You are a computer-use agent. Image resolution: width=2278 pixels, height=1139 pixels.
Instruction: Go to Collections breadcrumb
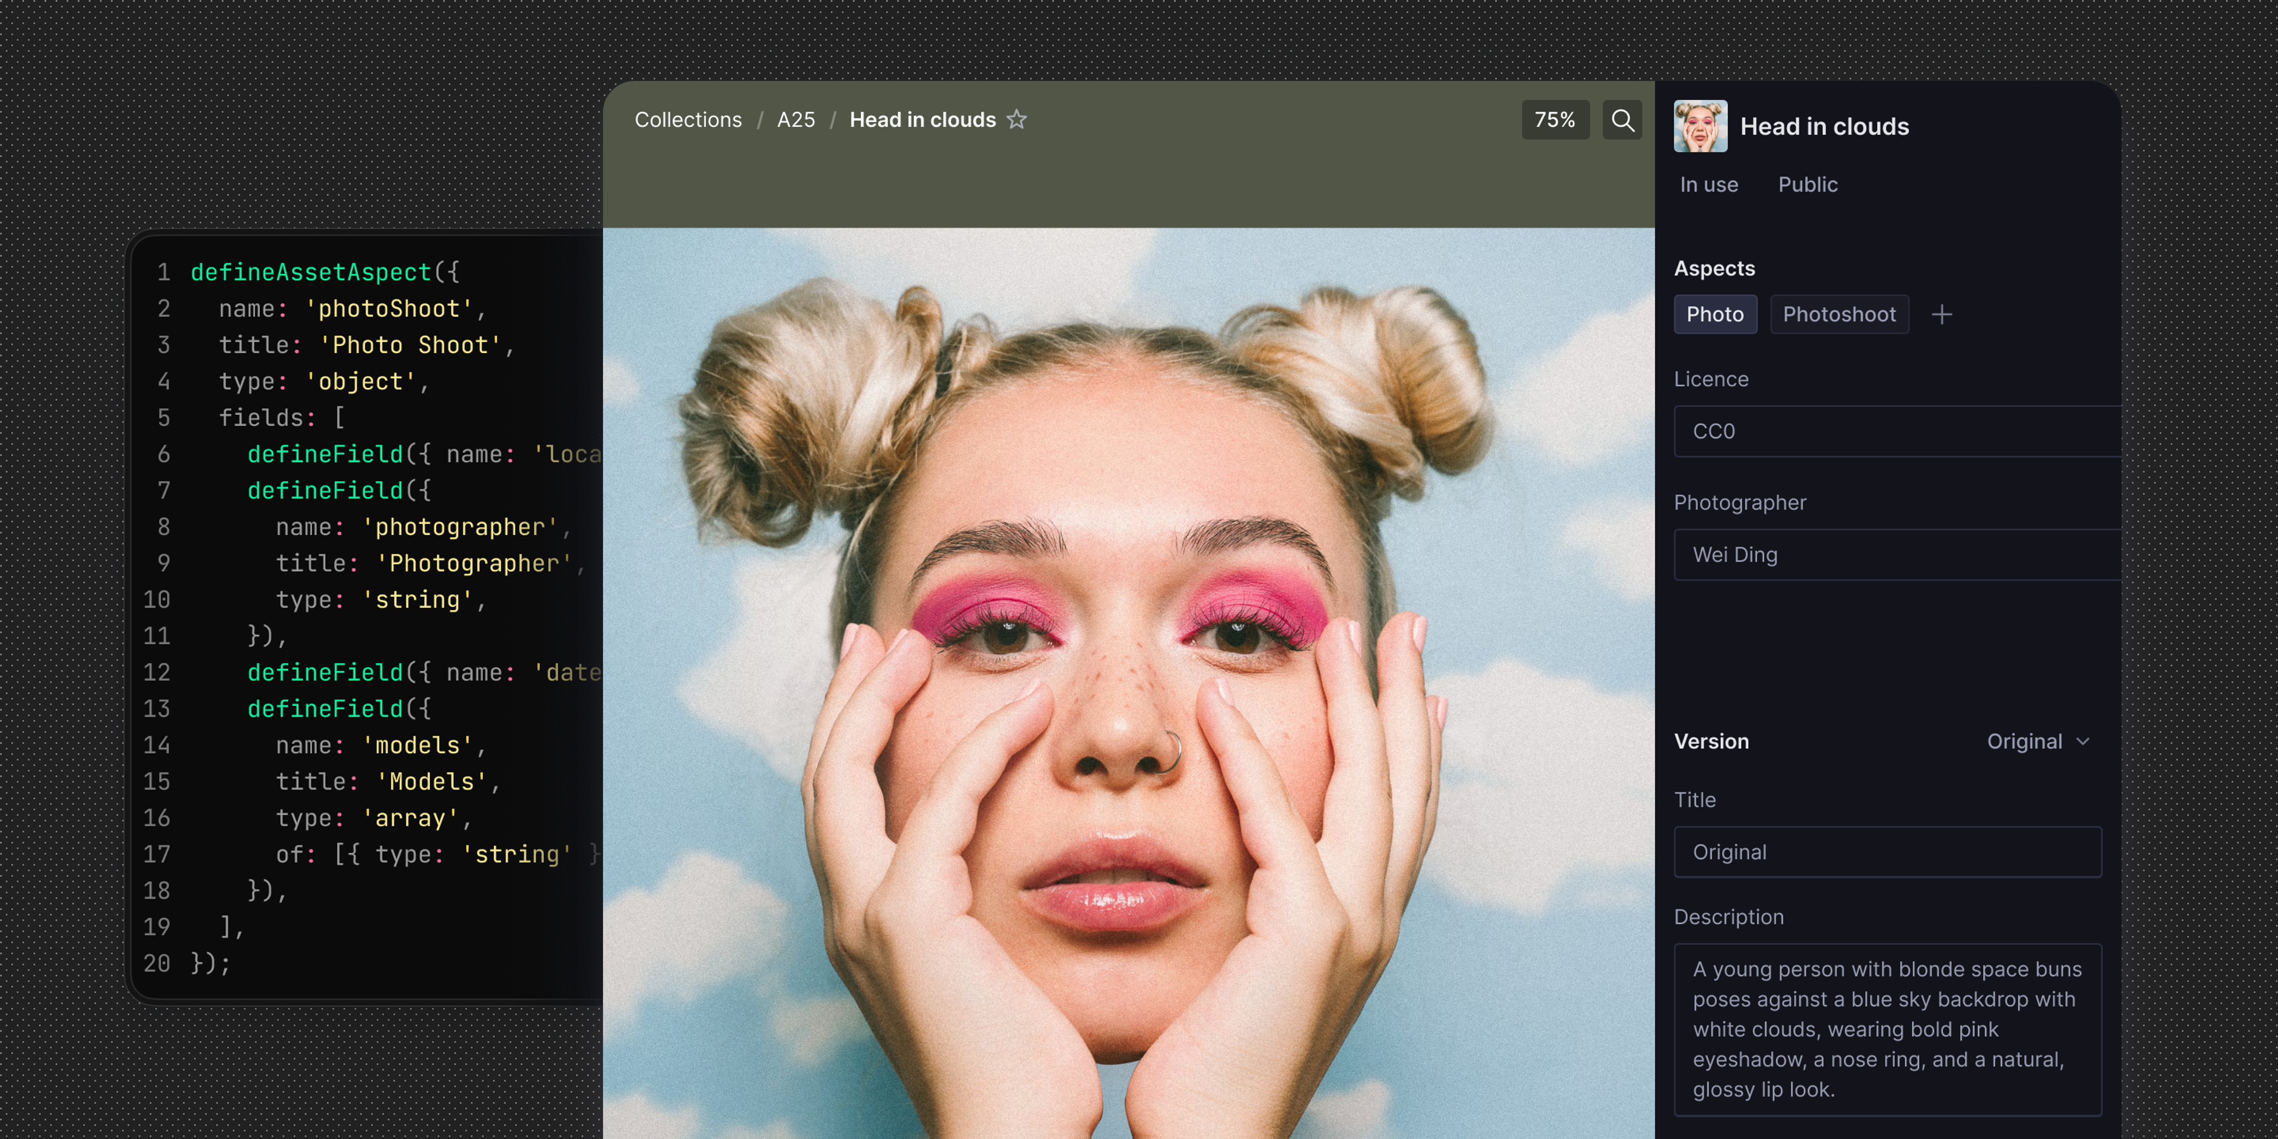click(x=688, y=120)
